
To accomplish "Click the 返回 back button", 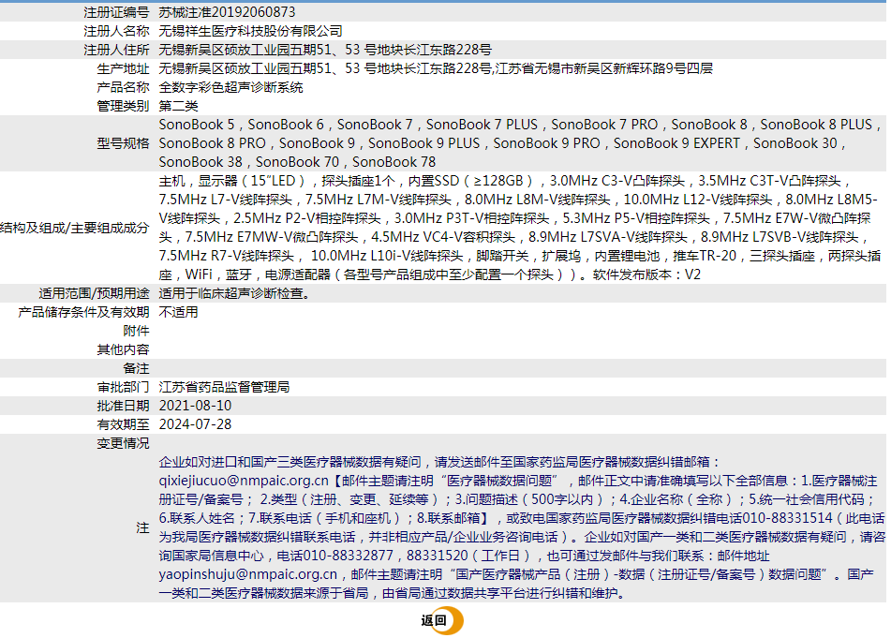I will pyautogui.click(x=442, y=620).
